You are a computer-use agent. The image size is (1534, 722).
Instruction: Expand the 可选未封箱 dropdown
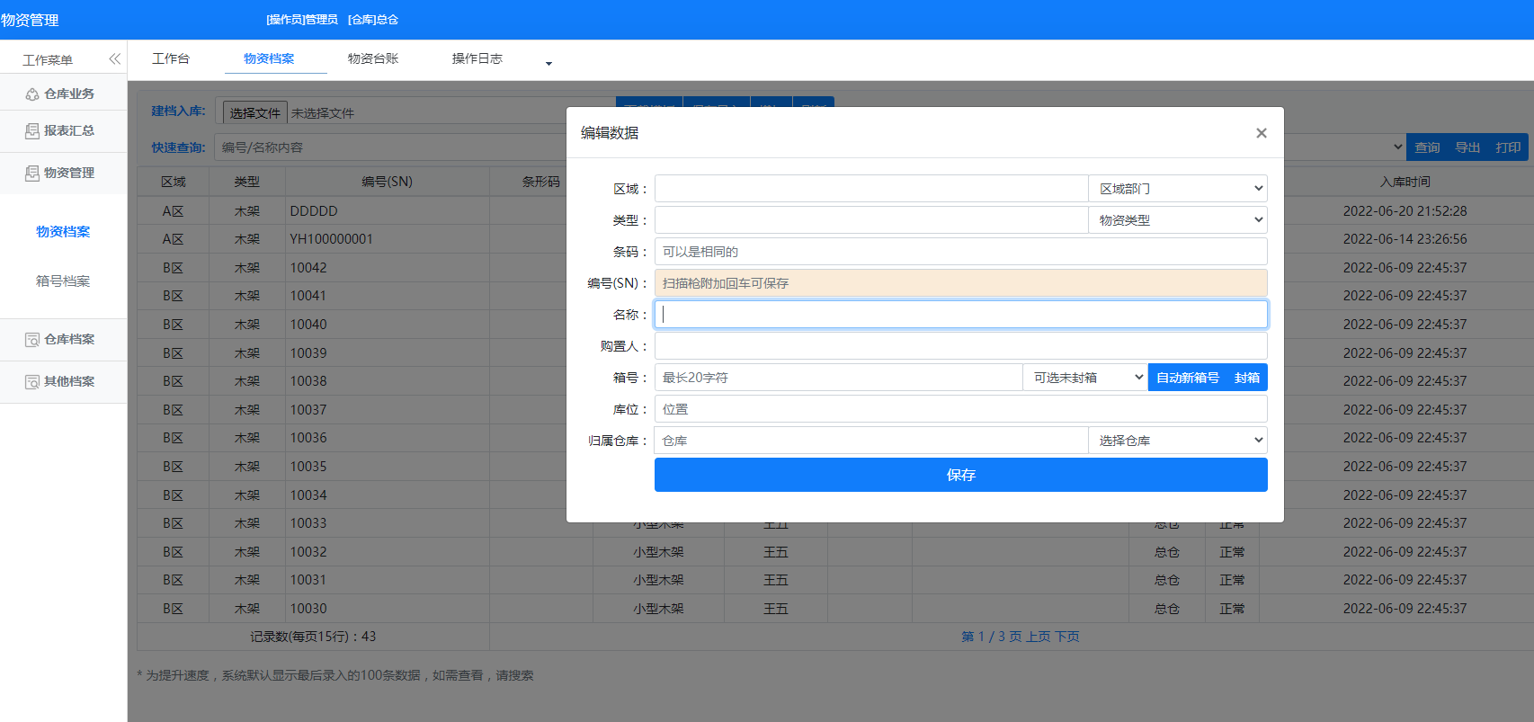click(1085, 378)
